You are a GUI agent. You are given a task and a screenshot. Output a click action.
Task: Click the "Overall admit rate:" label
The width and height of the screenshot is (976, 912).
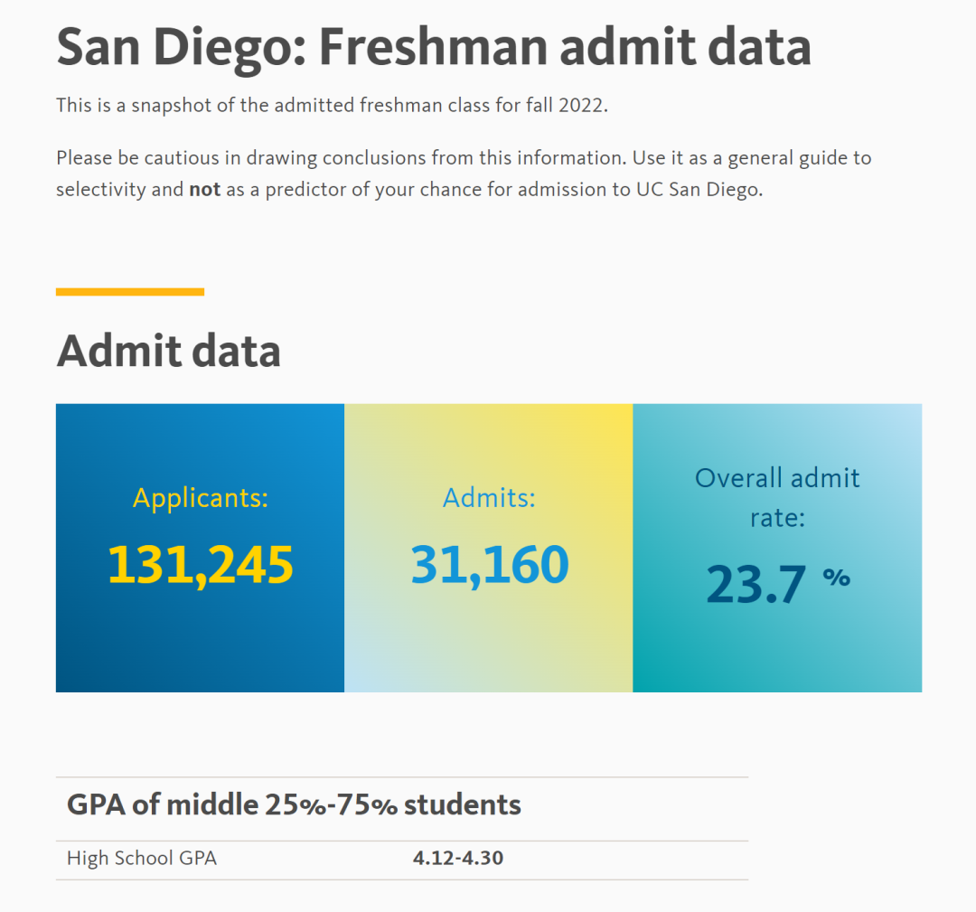click(777, 497)
